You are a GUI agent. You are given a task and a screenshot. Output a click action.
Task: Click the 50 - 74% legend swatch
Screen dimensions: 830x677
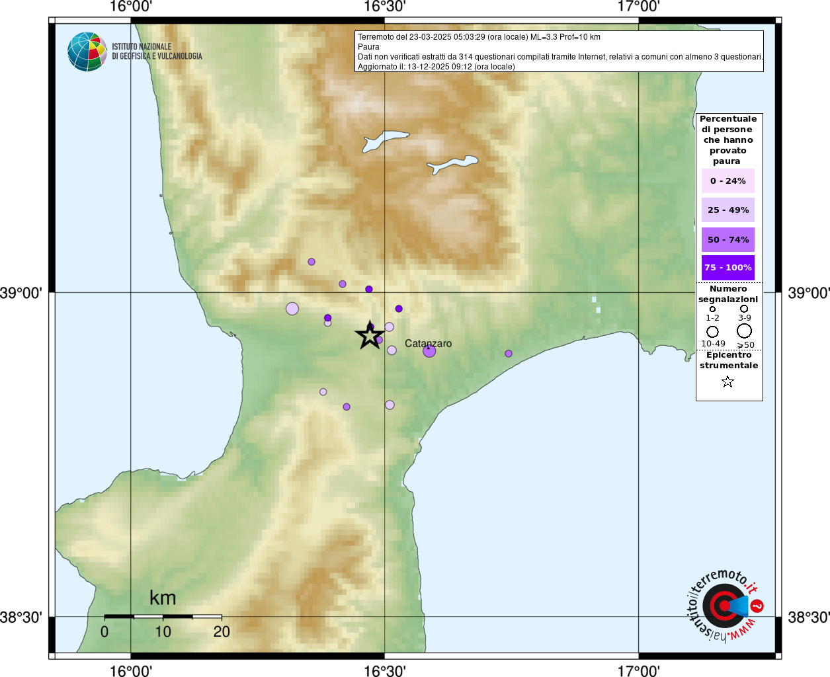click(x=728, y=239)
